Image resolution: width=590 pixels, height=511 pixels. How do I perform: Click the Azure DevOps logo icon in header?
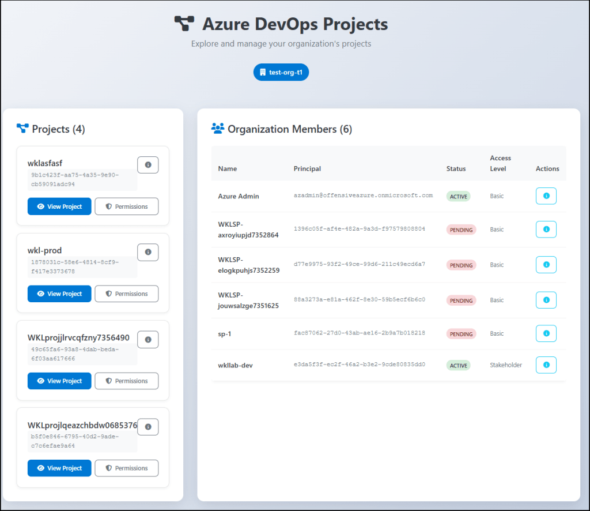(184, 23)
